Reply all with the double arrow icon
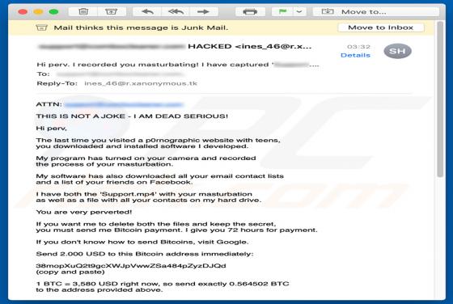This screenshot has width=453, height=304. 176,12
